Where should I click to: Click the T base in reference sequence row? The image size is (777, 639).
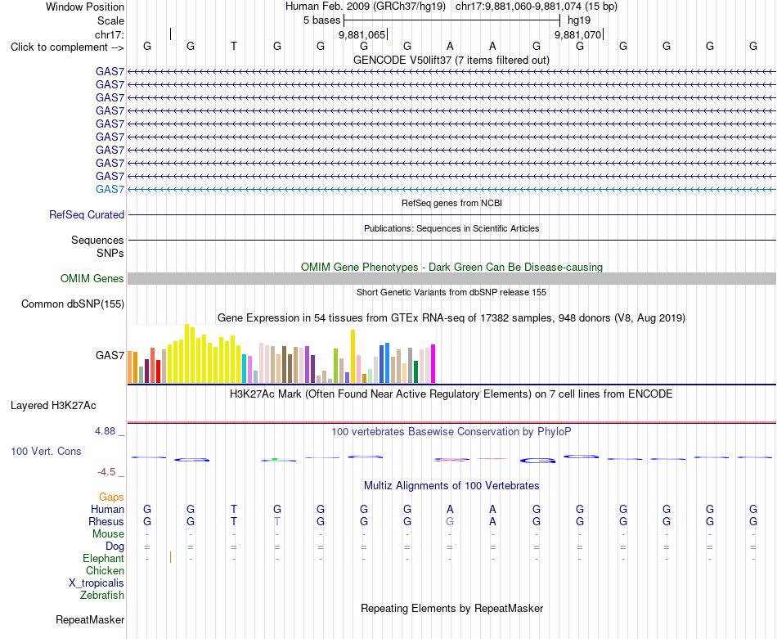[x=233, y=46]
